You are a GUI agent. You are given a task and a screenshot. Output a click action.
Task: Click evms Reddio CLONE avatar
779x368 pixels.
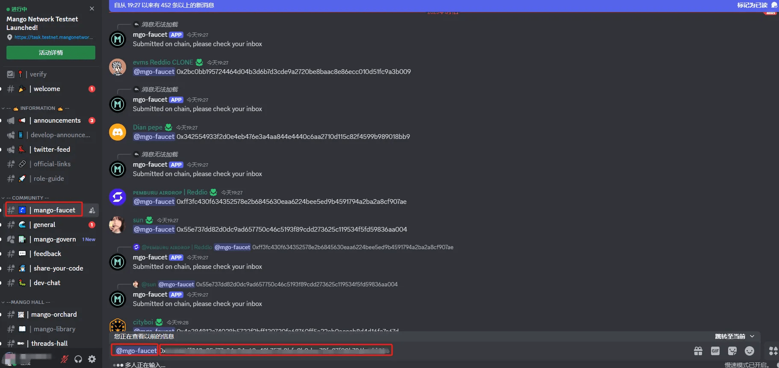point(118,67)
